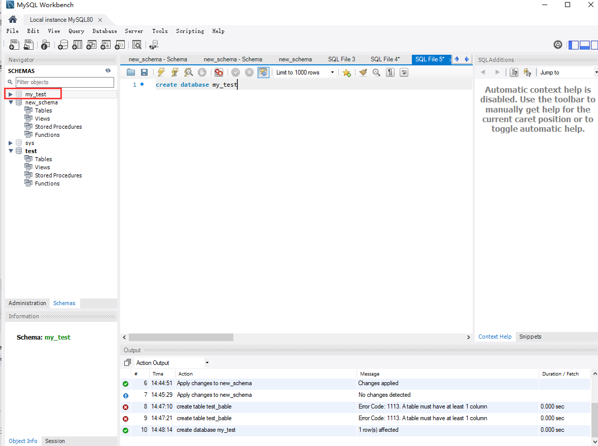Close the Local instance MySQL80 tab
598x446 pixels.
[x=100, y=20]
